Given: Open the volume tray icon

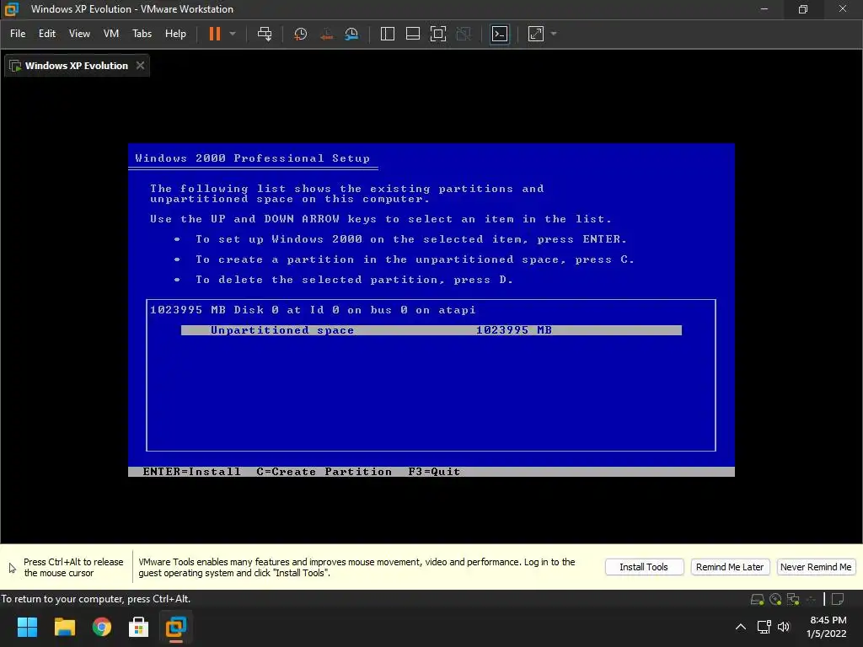Looking at the screenshot, I should (784, 627).
